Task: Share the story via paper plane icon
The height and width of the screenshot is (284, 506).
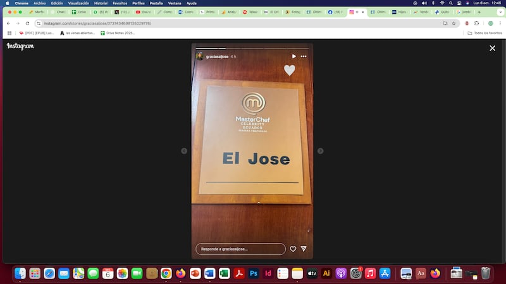Action: (x=304, y=249)
